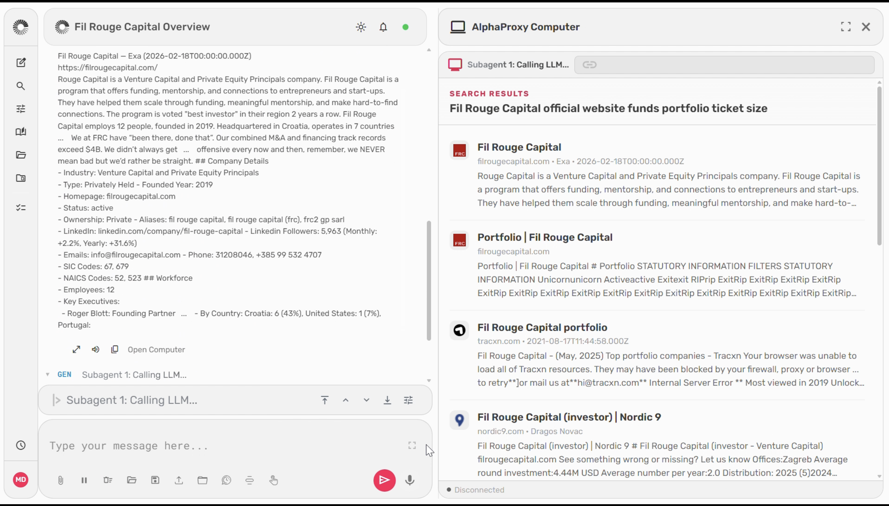Open the book icon in the sidebar
This screenshot has width=889, height=506.
click(21, 132)
